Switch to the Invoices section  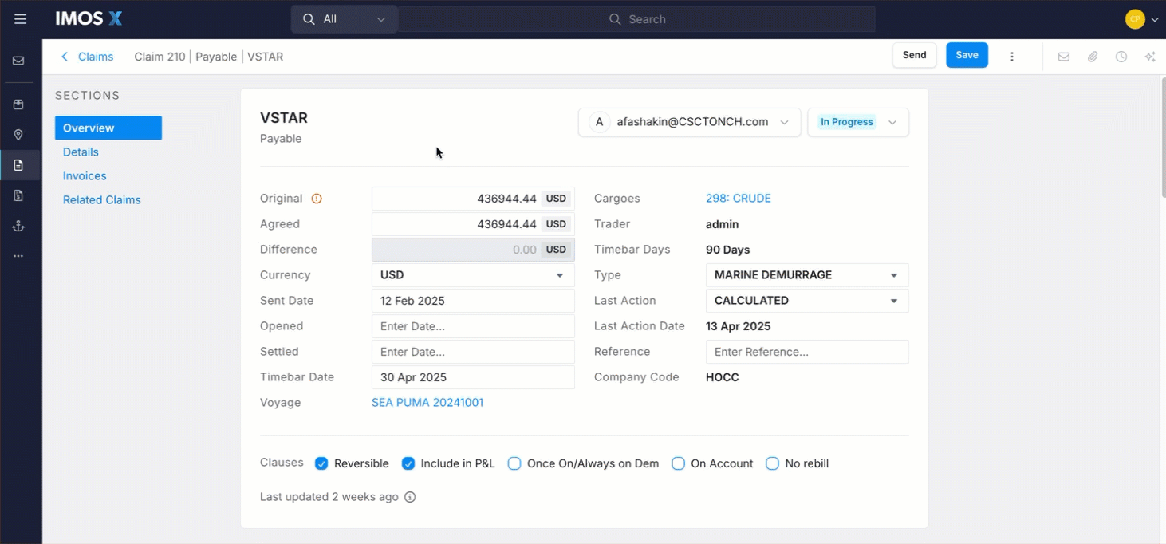point(85,176)
